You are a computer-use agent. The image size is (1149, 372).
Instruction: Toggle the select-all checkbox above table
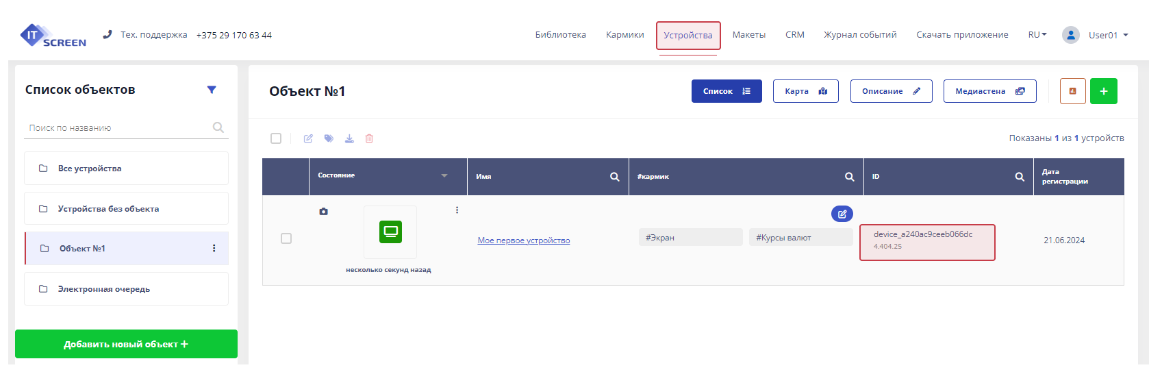[x=276, y=138]
